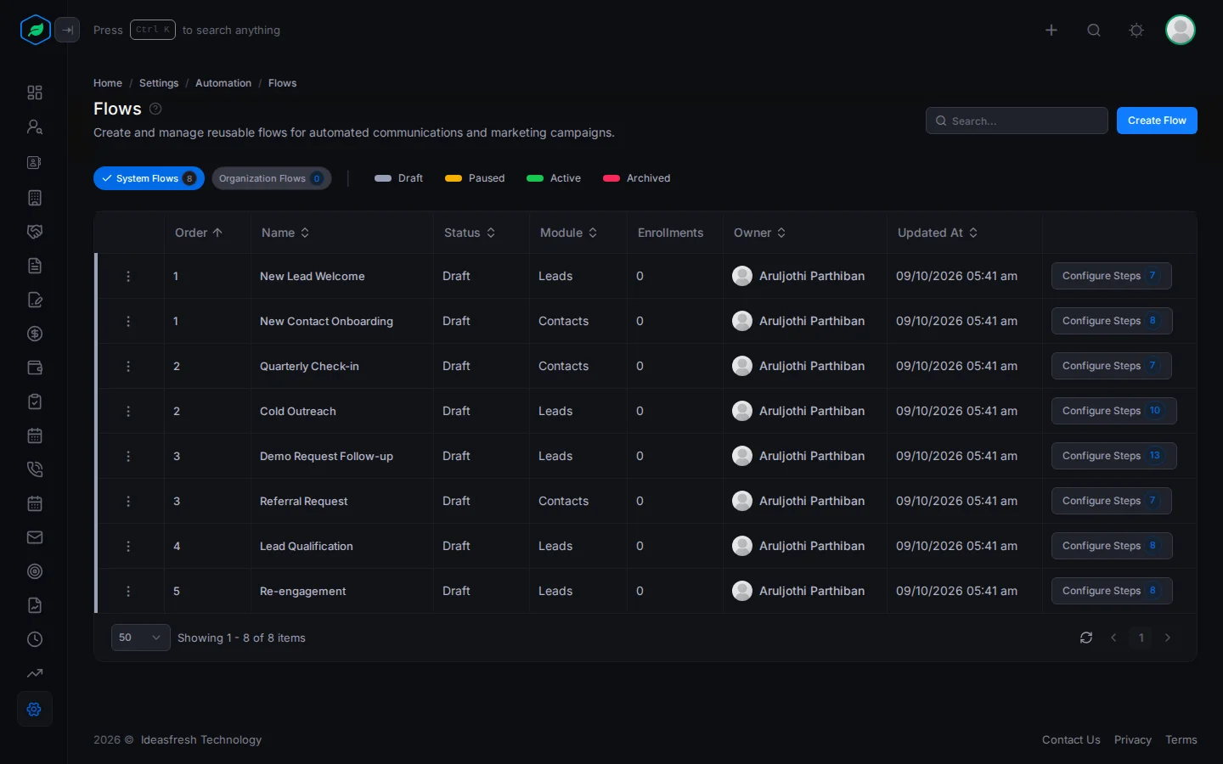The height and width of the screenshot is (764, 1223).
Task: Sort by the Owner column header
Action: click(x=759, y=233)
